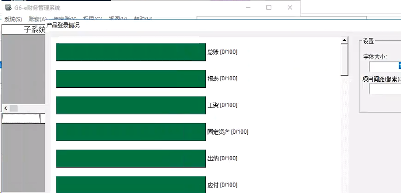Viewport: 401px width, 193px height.
Task: Click the 产品登录情况 dialog title
Action: (63, 25)
